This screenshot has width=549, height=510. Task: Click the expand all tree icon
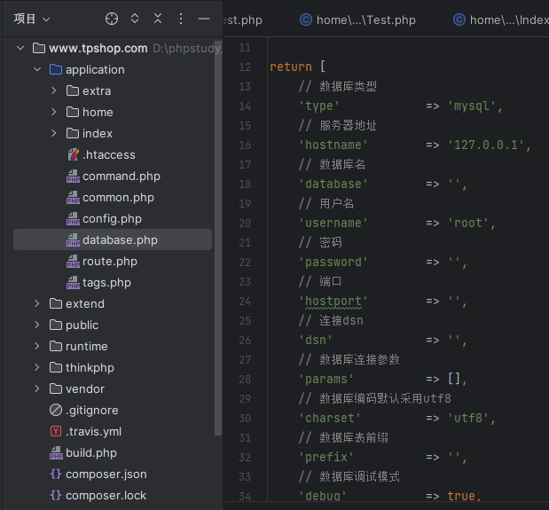coord(135,19)
